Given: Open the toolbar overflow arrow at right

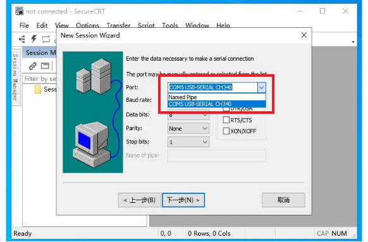Looking at the screenshot, I should point(353,42).
